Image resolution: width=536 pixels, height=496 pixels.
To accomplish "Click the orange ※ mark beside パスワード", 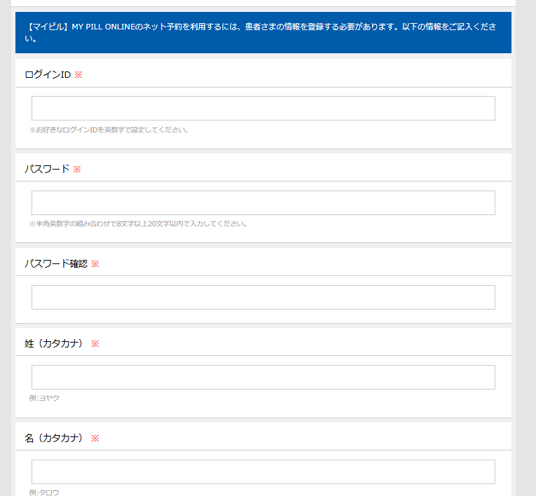I will click(77, 169).
